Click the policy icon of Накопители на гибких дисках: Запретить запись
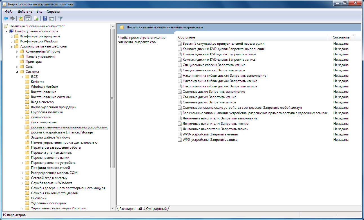The width and height of the screenshot is (364, 220). click(x=180, y=86)
